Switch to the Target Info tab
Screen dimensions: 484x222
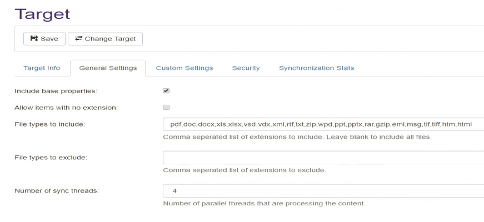[x=42, y=68]
